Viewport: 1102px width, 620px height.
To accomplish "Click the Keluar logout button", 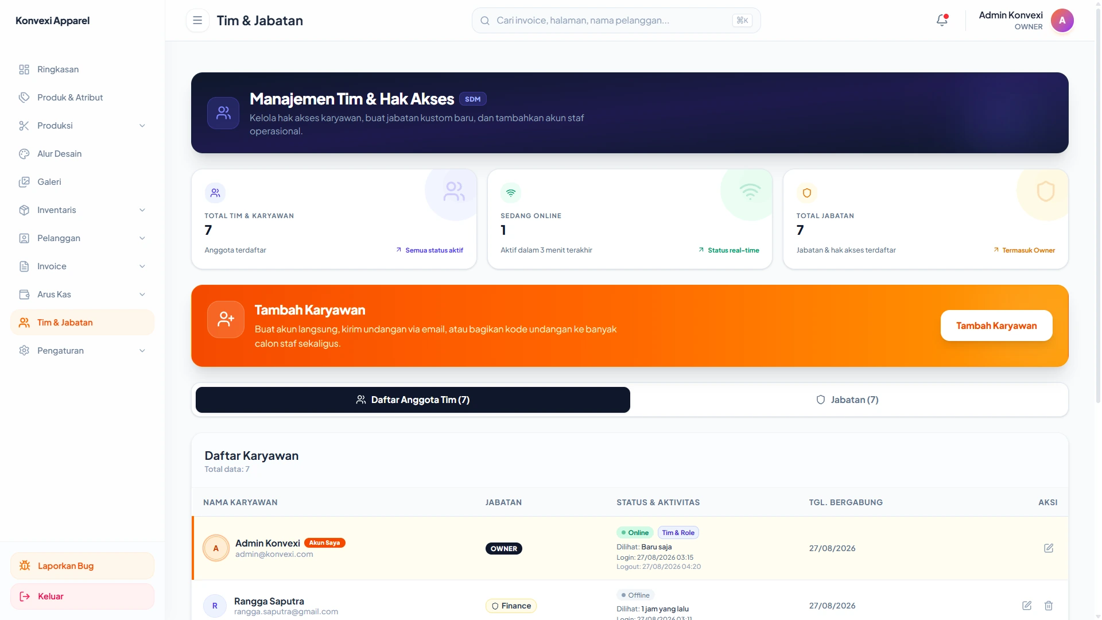I will coord(82,596).
